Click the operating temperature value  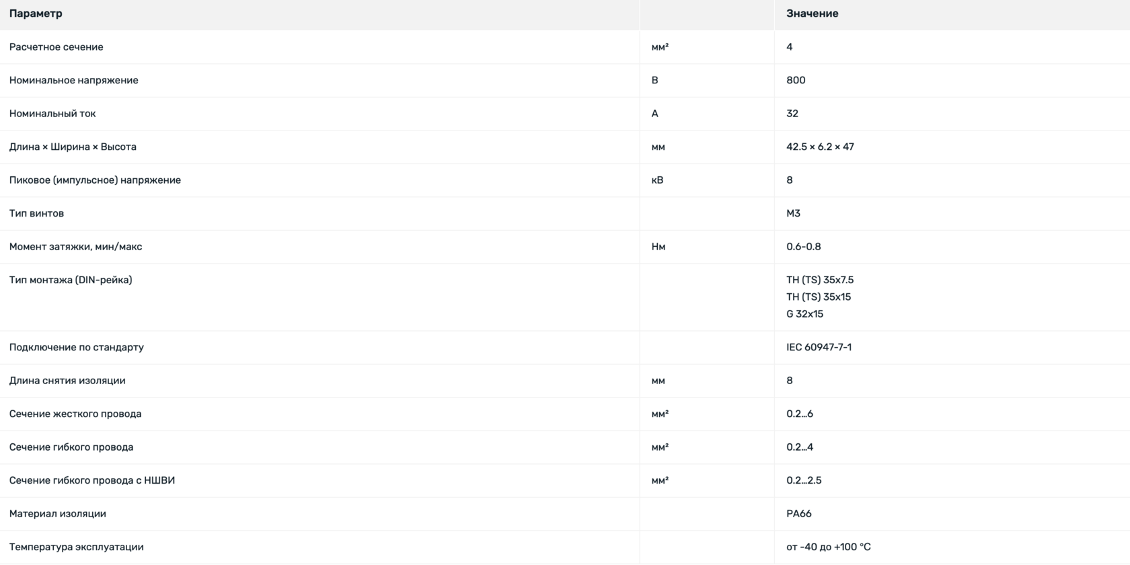pos(828,547)
